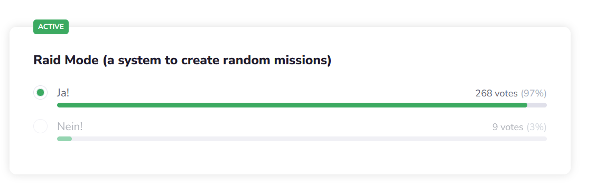Click the green ACTIVE status badge
The image size is (596, 196).
click(x=51, y=27)
